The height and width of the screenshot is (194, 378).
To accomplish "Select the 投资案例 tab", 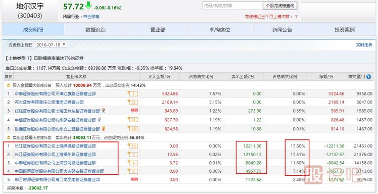I will 344,30.
